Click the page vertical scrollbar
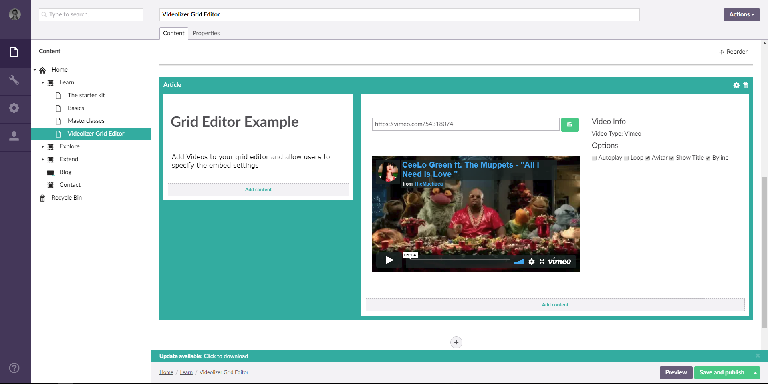This screenshot has height=384, width=768. coord(765,252)
